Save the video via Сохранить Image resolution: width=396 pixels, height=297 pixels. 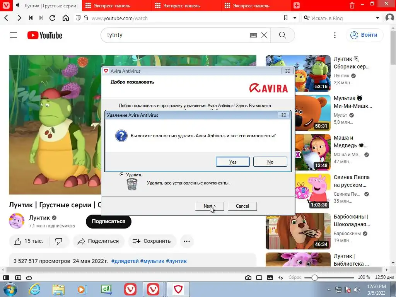(152, 241)
